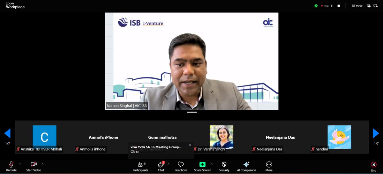Click the Naman Singhal | AIC ISB name label
This screenshot has height=174, width=383.
coord(127,106)
